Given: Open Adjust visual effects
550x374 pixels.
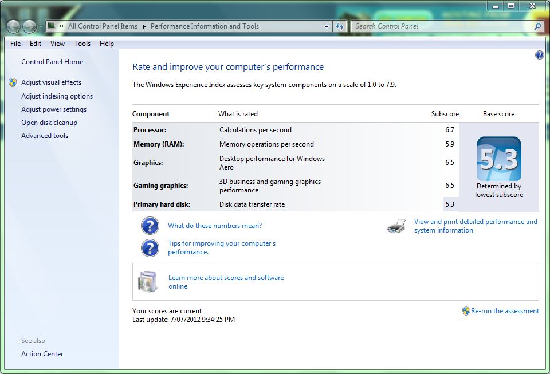Looking at the screenshot, I should point(51,82).
